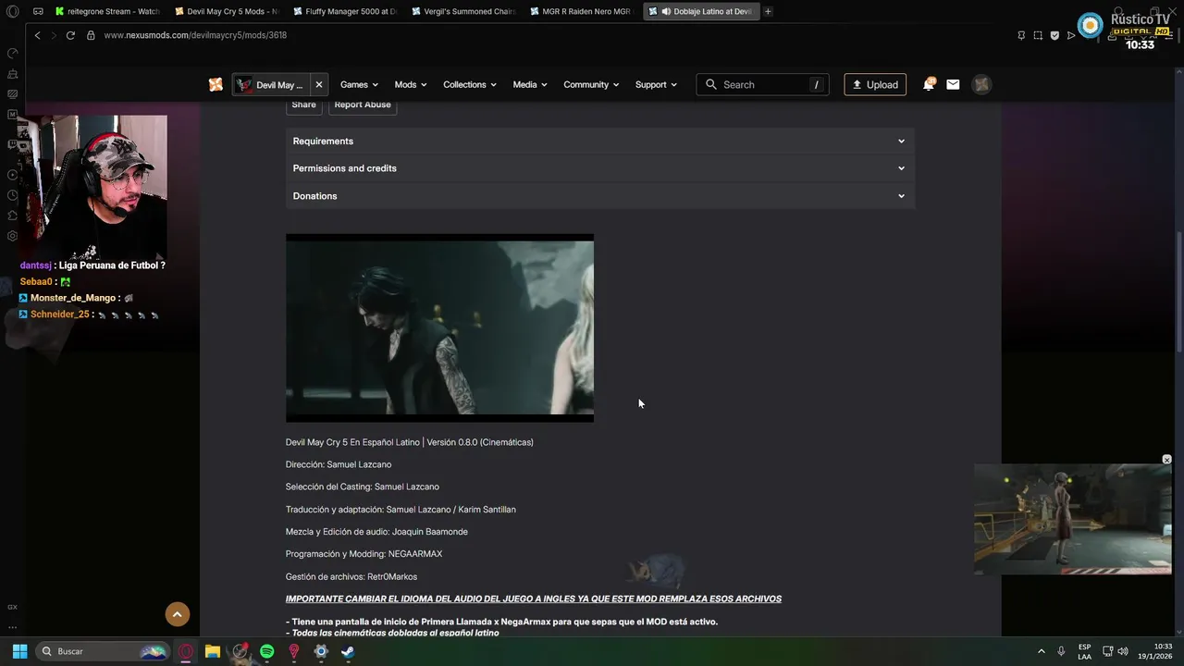
Task: Click the site security padlock icon
Action: 91,35
